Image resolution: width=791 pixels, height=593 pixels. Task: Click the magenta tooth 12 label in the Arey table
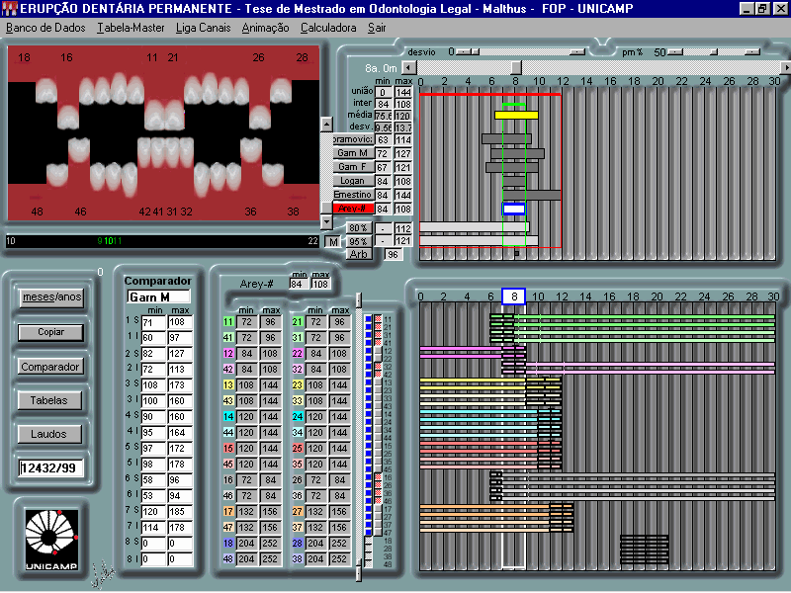[x=228, y=354]
